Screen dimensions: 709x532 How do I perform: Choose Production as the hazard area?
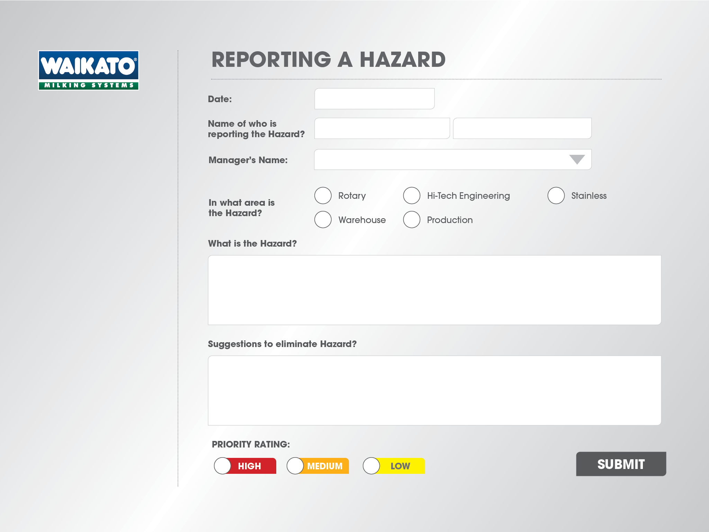coord(412,220)
